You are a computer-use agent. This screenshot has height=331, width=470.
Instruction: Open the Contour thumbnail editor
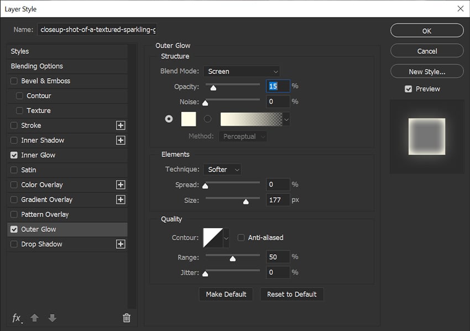click(212, 238)
